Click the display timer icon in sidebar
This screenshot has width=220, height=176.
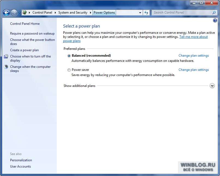(6, 56)
